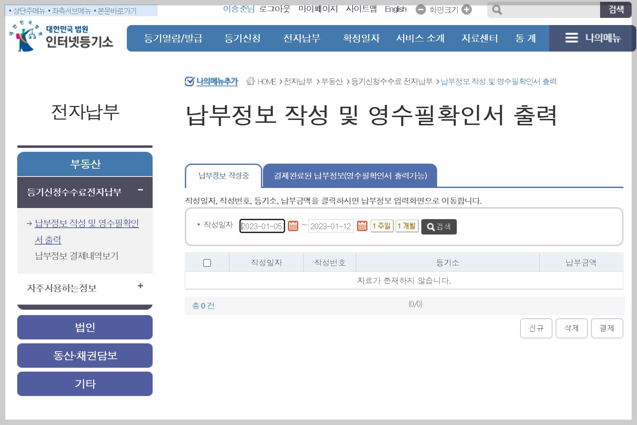This screenshot has height=425, width=637.
Task: Open 확정일자 main menu
Action: [361, 38]
